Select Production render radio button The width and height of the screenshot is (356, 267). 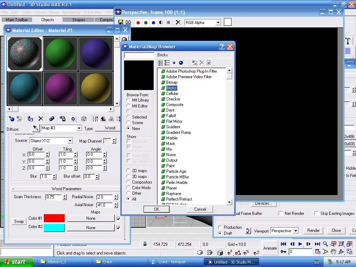(220, 227)
